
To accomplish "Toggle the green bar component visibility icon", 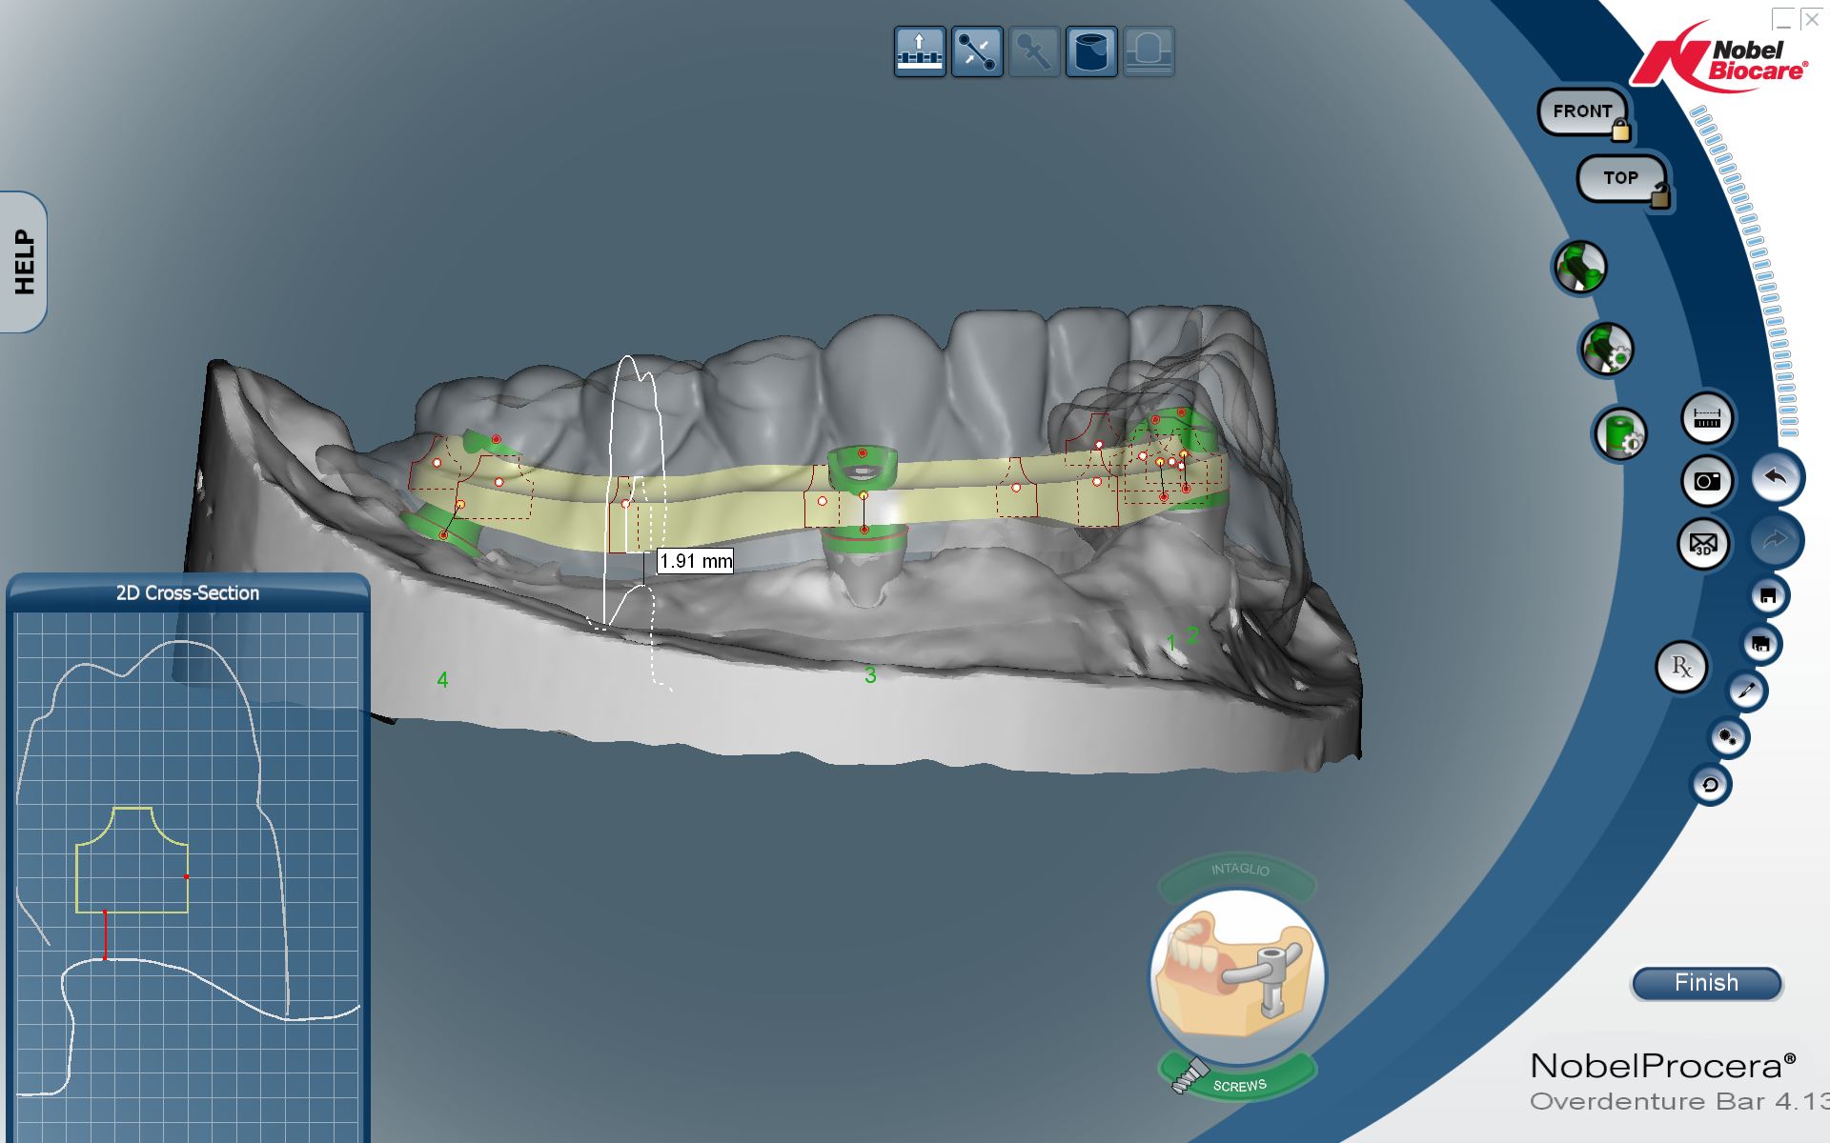I will 1580,268.
